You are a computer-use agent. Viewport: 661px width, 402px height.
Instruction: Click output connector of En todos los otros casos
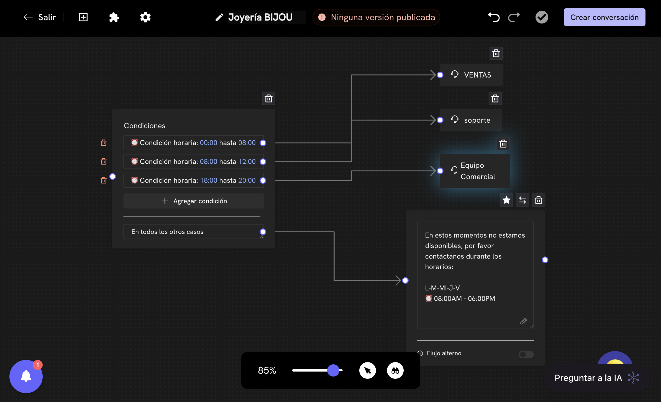coord(263,232)
